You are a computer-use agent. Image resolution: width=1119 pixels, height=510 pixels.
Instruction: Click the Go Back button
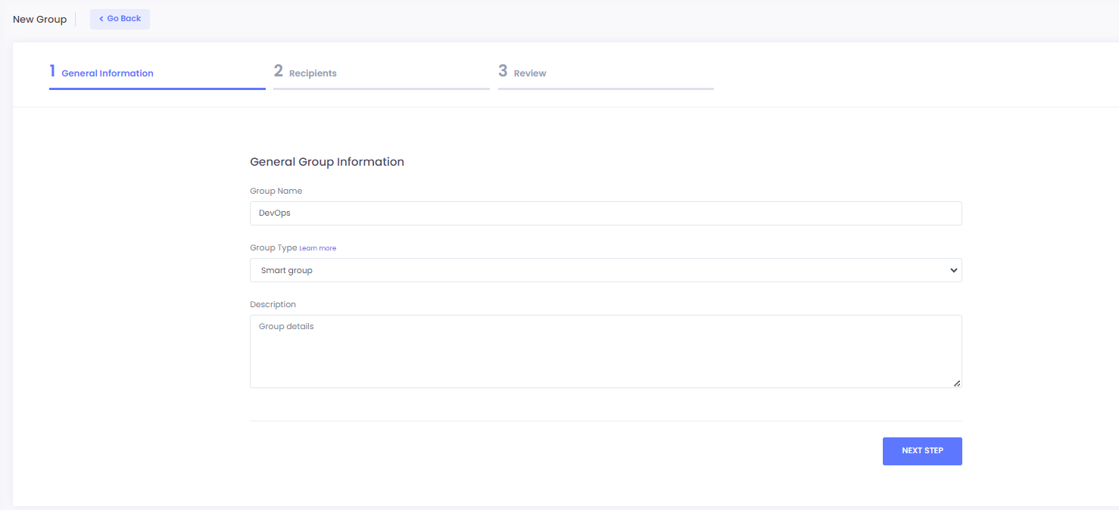click(120, 19)
